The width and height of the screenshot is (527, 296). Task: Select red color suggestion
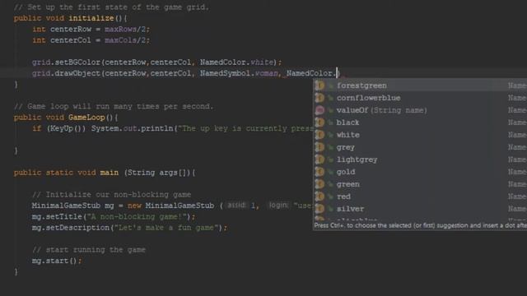pos(420,197)
